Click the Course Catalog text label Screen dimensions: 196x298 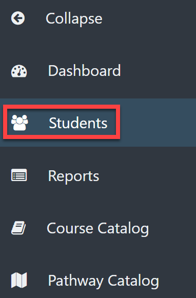point(97,228)
